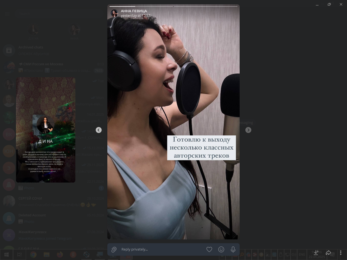This screenshot has width=347, height=260.
Task: Click the partly filled first story progress segment
Action: click(141, 6)
